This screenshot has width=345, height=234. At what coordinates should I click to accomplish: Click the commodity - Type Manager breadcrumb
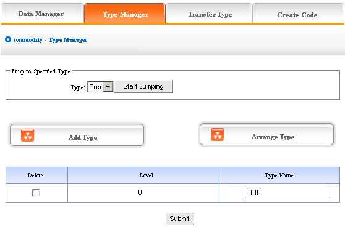[50, 40]
